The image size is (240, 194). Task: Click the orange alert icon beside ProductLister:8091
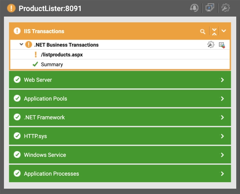11,8
